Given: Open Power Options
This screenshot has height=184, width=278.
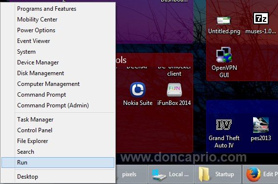Looking at the screenshot, I should (58, 30).
